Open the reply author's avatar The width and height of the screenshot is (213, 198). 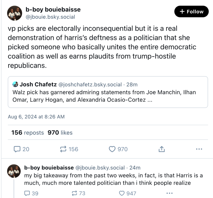14,171
